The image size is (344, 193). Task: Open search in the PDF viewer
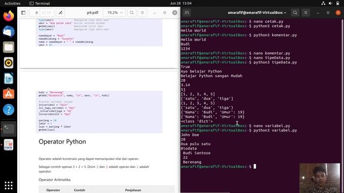(132, 13)
